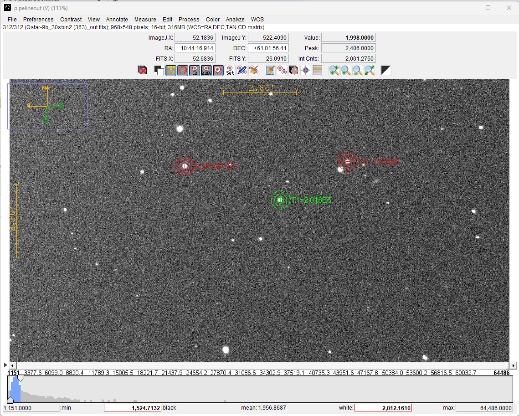The image size is (519, 416).
Task: Open the WCS menu
Action: (257, 20)
